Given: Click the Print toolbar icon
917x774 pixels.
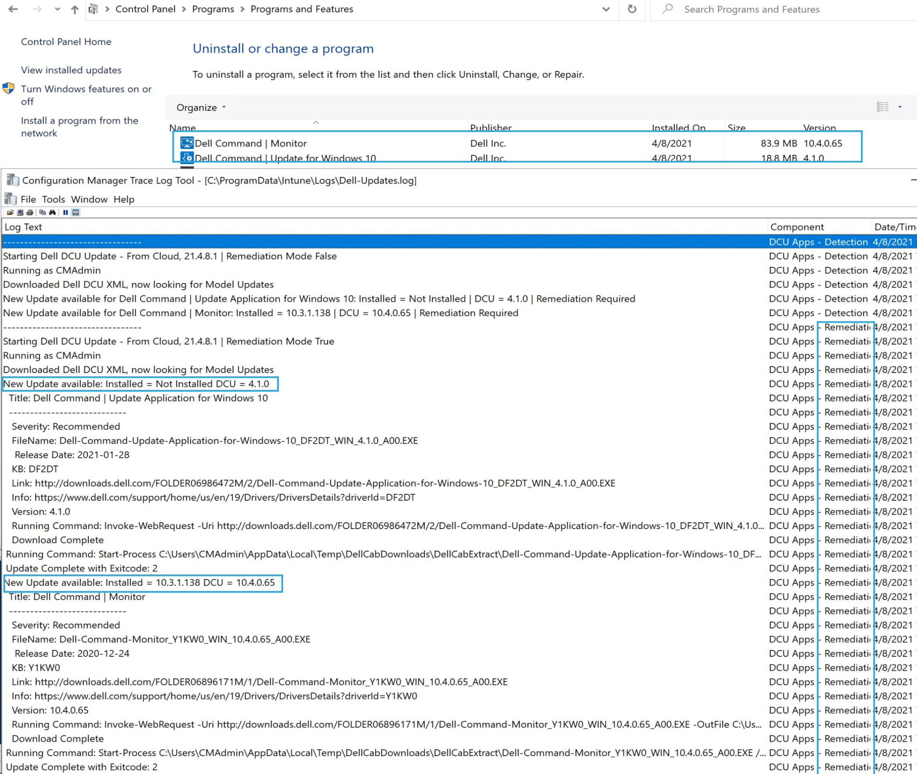Looking at the screenshot, I should click(30, 212).
